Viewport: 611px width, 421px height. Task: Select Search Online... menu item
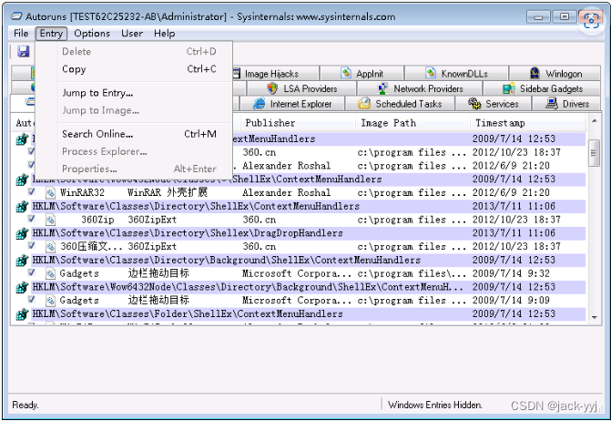pyautogui.click(x=139, y=134)
